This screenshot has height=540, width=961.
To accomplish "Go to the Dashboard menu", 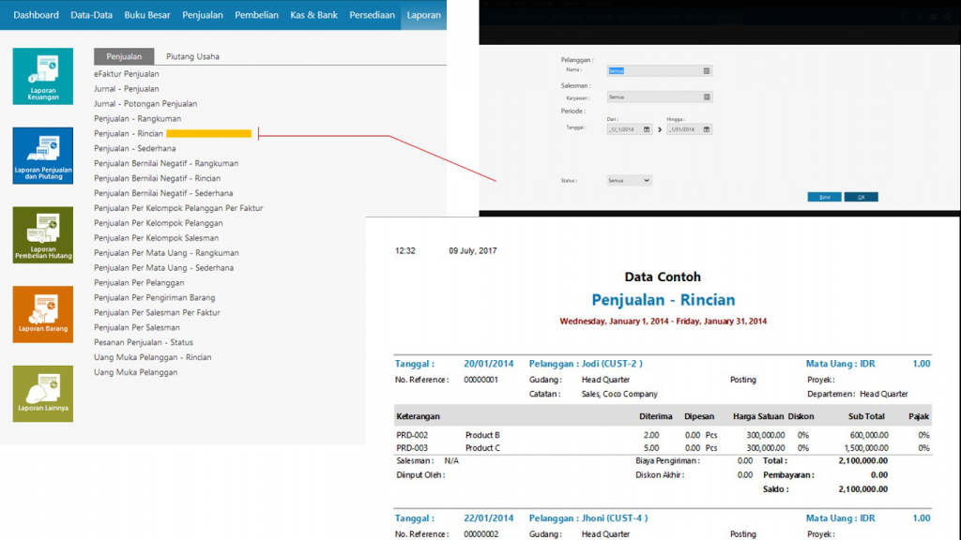I will 36,15.
